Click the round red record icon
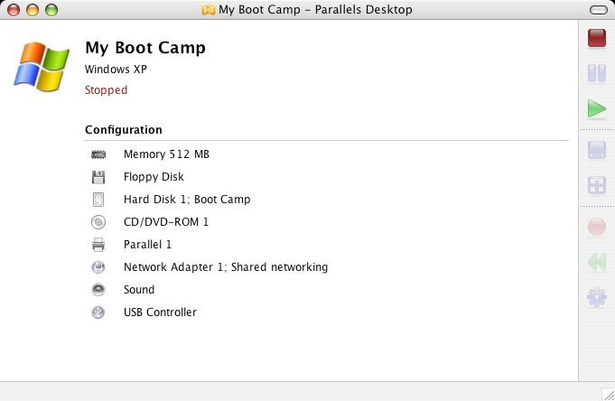Viewport: 615px width, 401px height. click(x=597, y=227)
